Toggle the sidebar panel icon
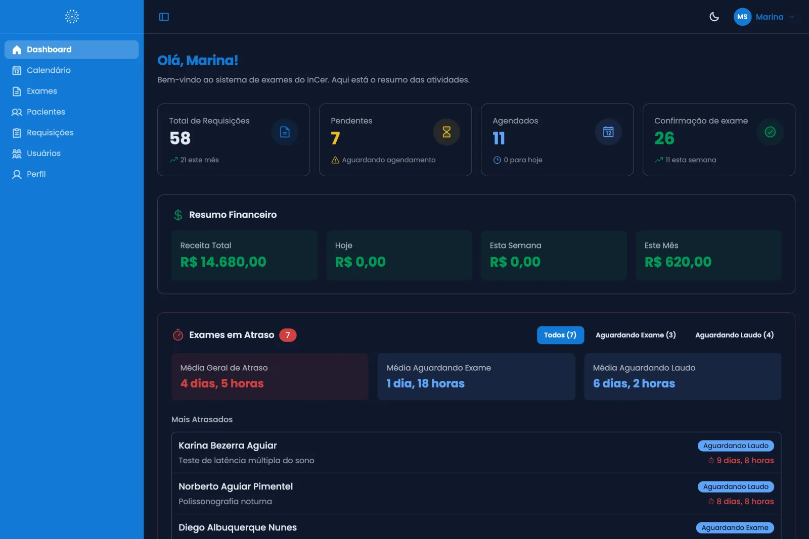Screen dimensions: 809x539 [164, 17]
